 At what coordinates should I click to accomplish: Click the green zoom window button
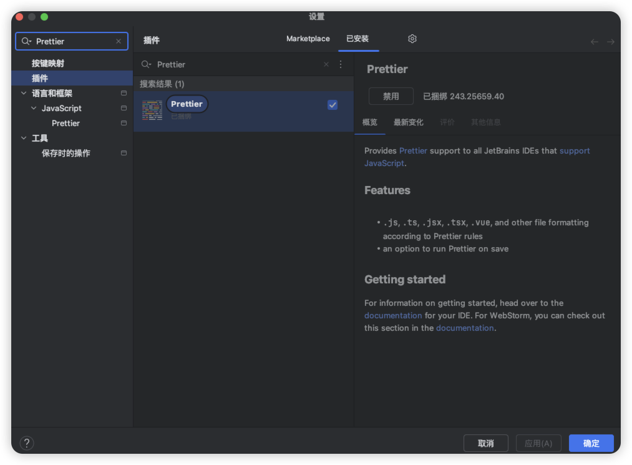[44, 17]
